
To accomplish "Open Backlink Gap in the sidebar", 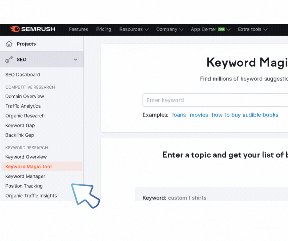I will point(20,135).
